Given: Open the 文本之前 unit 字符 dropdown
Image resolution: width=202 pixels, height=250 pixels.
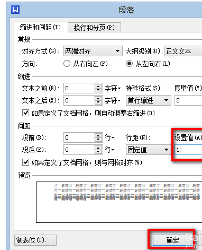Looking at the screenshot, I should point(113,88).
